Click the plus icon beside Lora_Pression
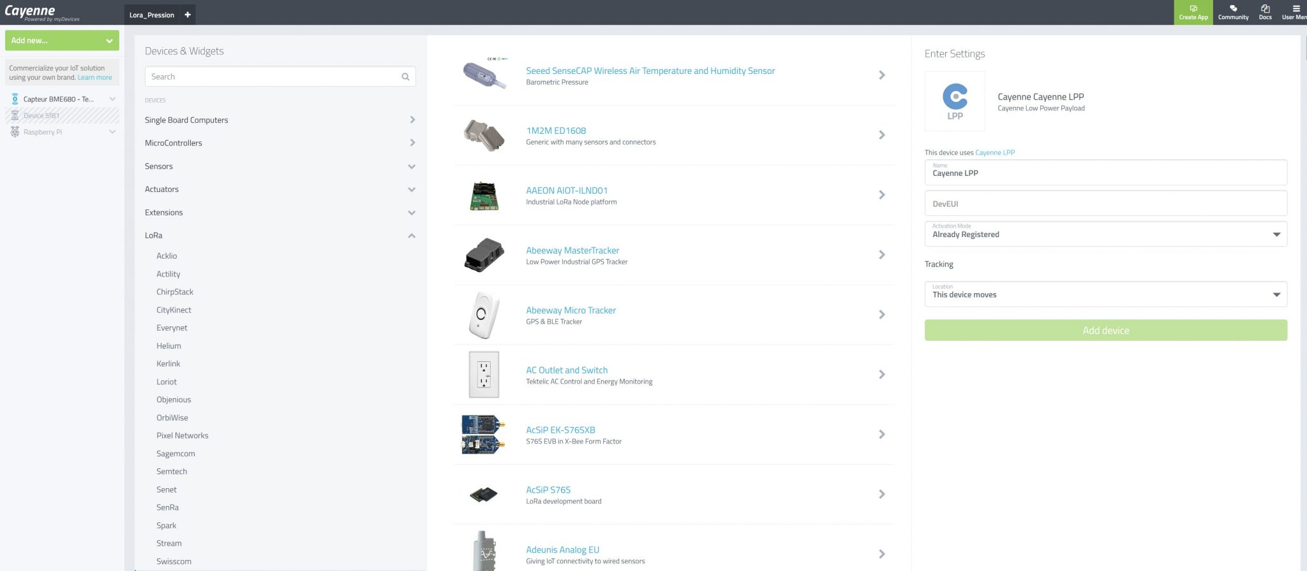Viewport: 1307px width, 571px height. [x=188, y=15]
